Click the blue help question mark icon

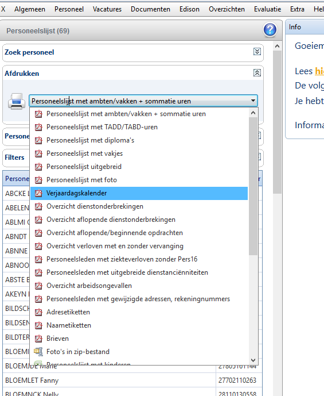270,30
